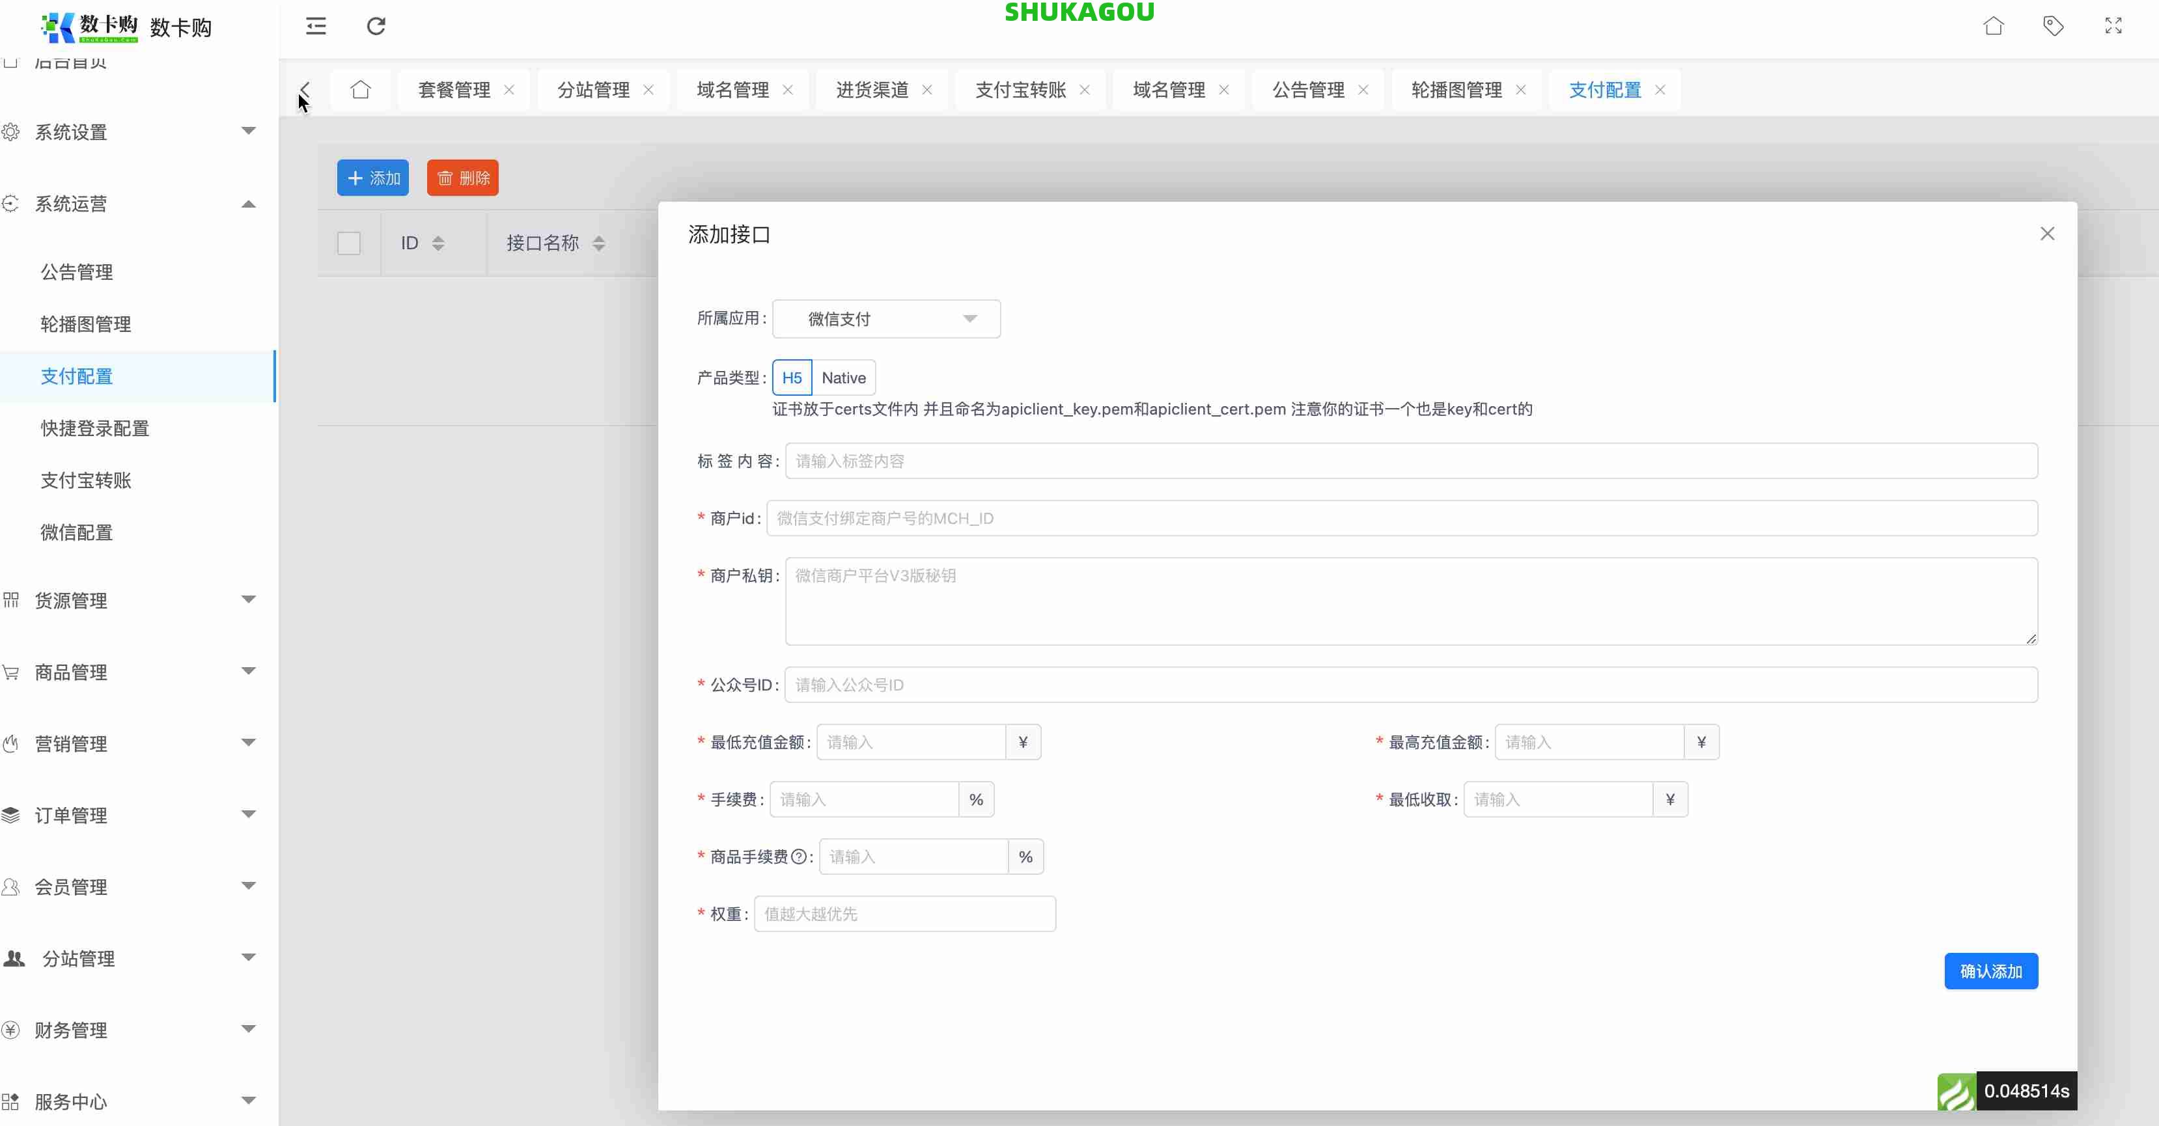Refresh the page using the reload icon
The height and width of the screenshot is (1126, 2159).
376,26
